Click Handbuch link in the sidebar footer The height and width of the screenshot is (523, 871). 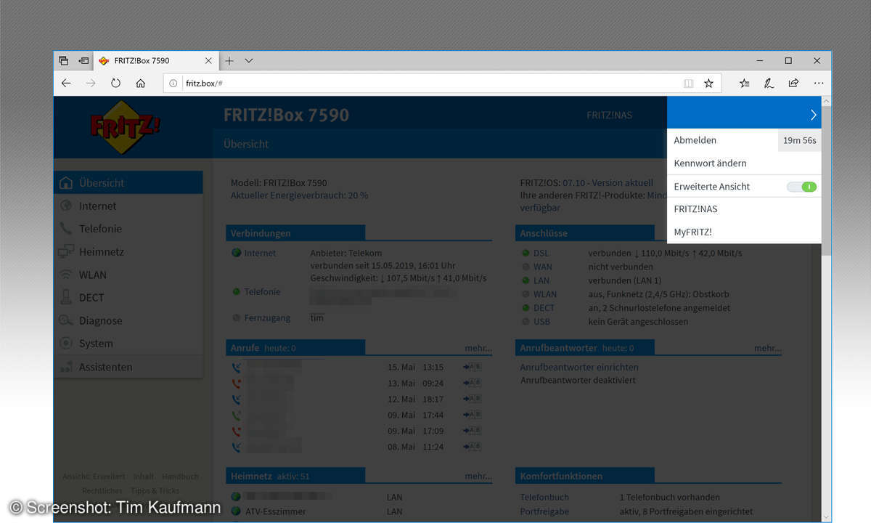(180, 477)
